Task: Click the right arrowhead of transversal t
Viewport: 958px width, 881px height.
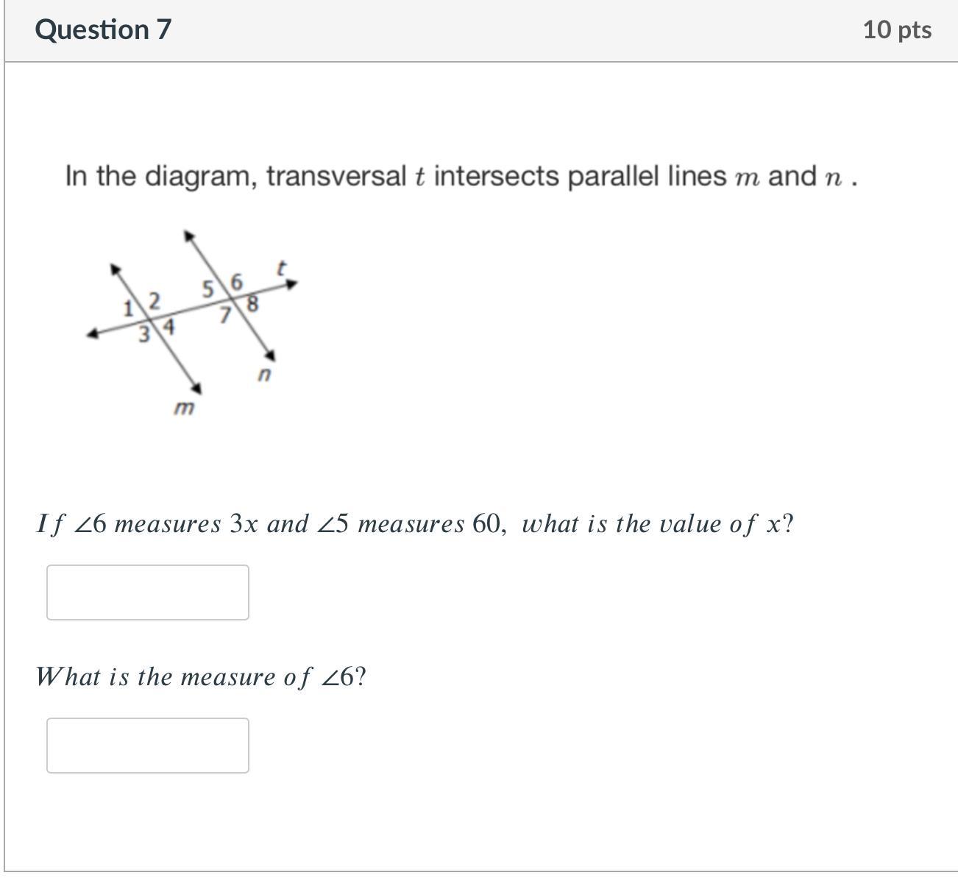Action: pos(293,283)
